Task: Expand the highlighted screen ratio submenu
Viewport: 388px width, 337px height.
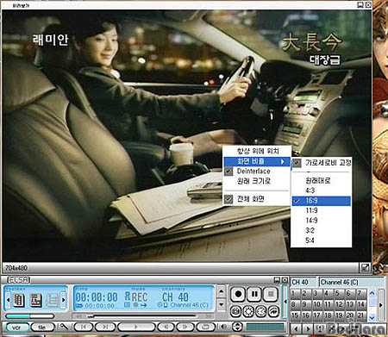Action: [x=257, y=161]
